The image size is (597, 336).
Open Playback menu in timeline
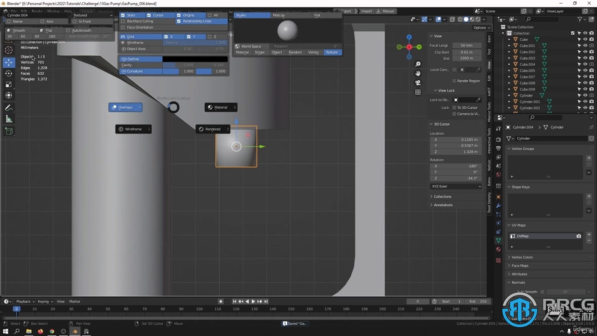(25, 301)
